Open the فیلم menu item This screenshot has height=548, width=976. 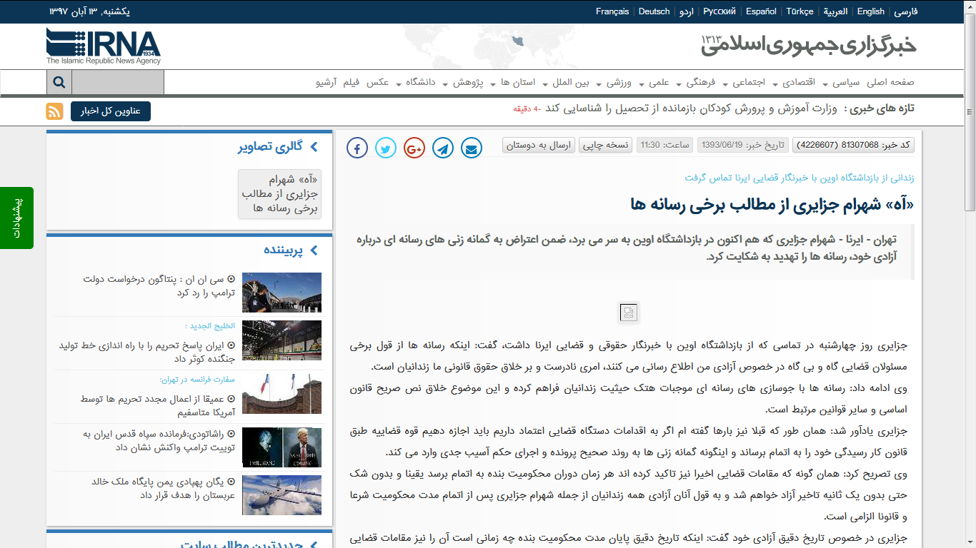352,82
